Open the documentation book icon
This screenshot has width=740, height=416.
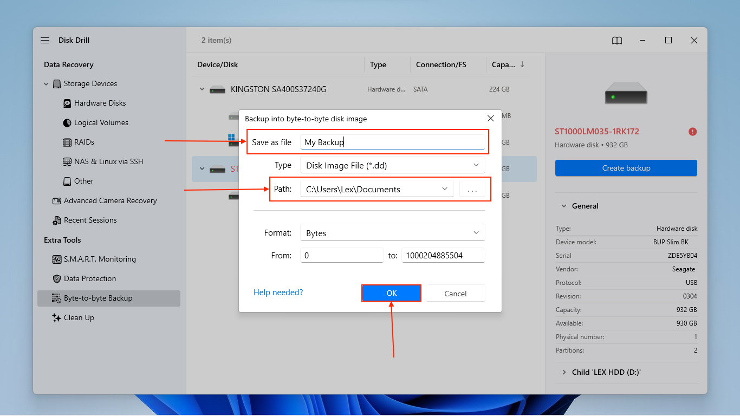point(616,40)
